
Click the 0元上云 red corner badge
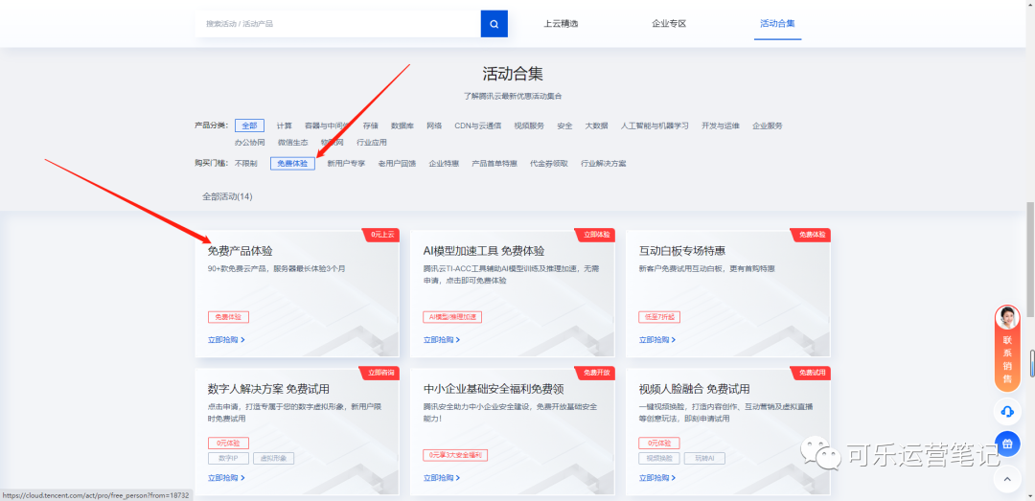(381, 235)
